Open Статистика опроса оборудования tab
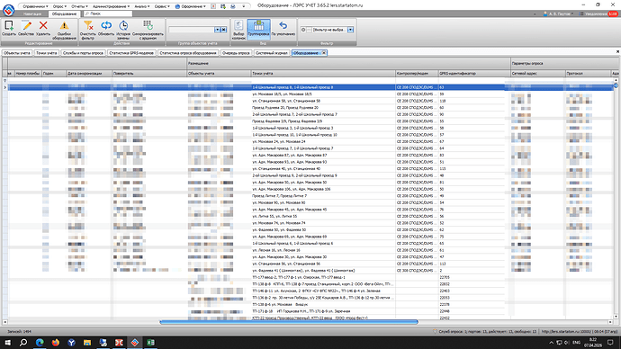The height and width of the screenshot is (349, 621). click(x=188, y=53)
